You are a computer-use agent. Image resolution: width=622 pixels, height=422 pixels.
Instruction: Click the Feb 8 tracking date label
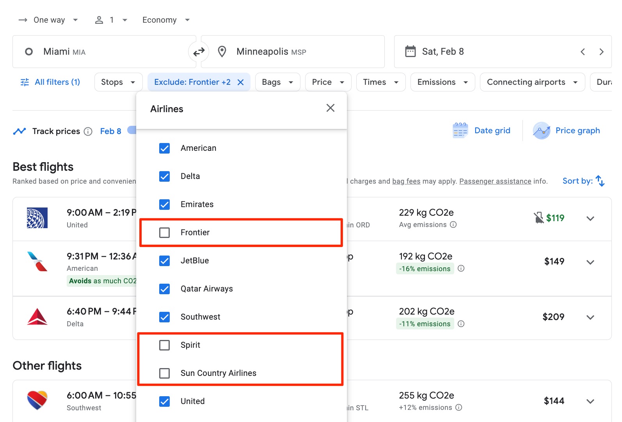click(x=110, y=131)
